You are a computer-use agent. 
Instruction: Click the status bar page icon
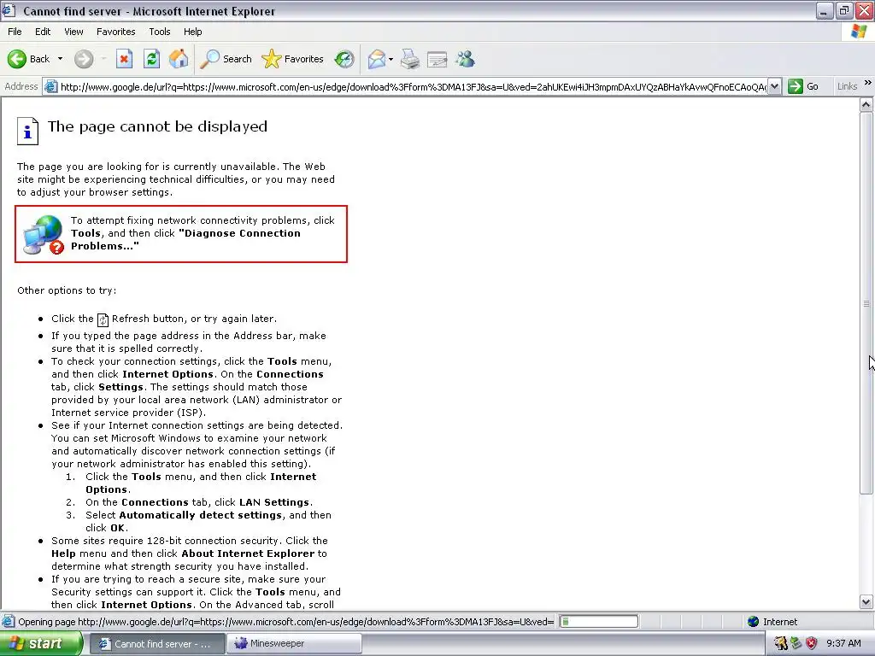click(9, 622)
